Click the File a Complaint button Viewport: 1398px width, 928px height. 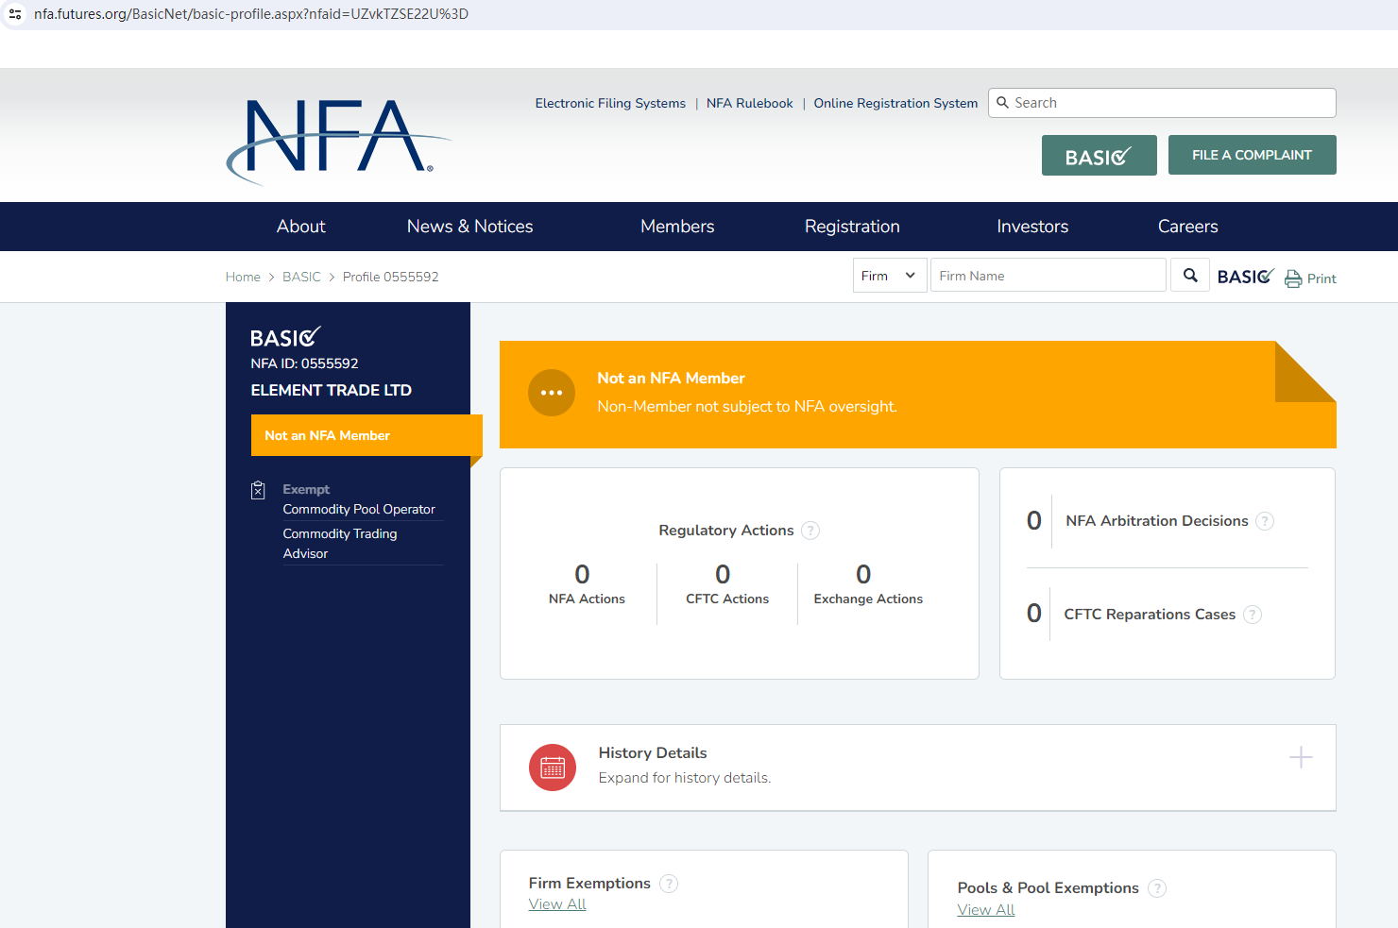point(1252,155)
